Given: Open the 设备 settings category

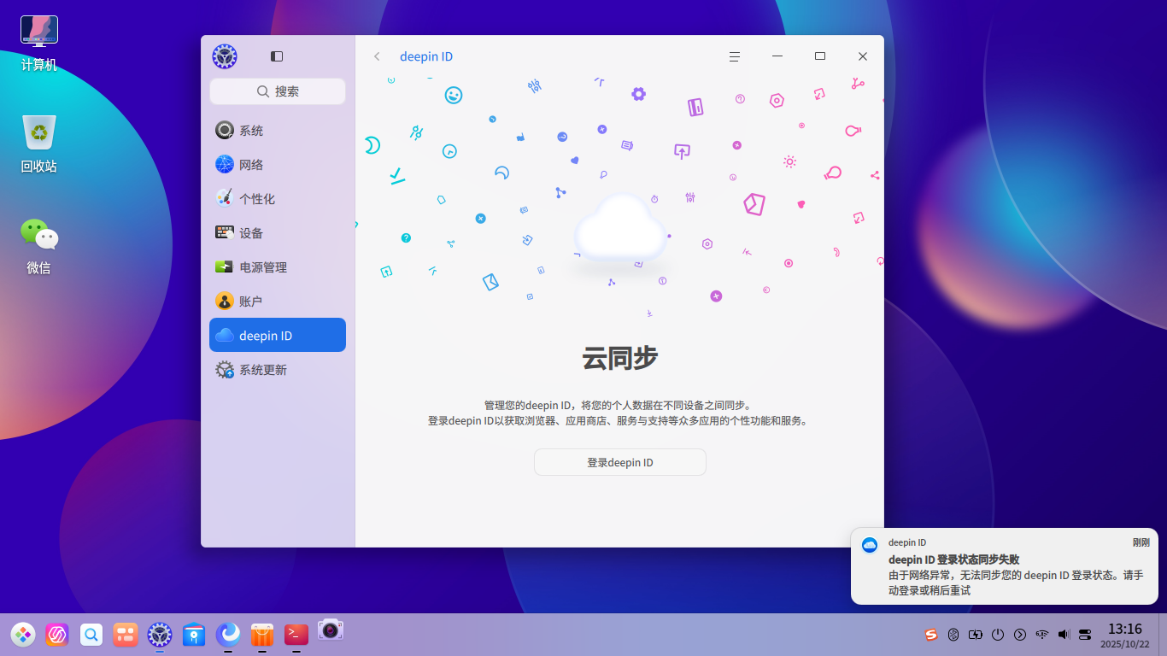Looking at the screenshot, I should pyautogui.click(x=278, y=233).
